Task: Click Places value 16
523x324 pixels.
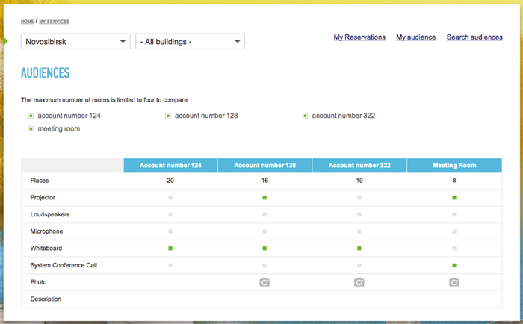Action: tap(264, 181)
